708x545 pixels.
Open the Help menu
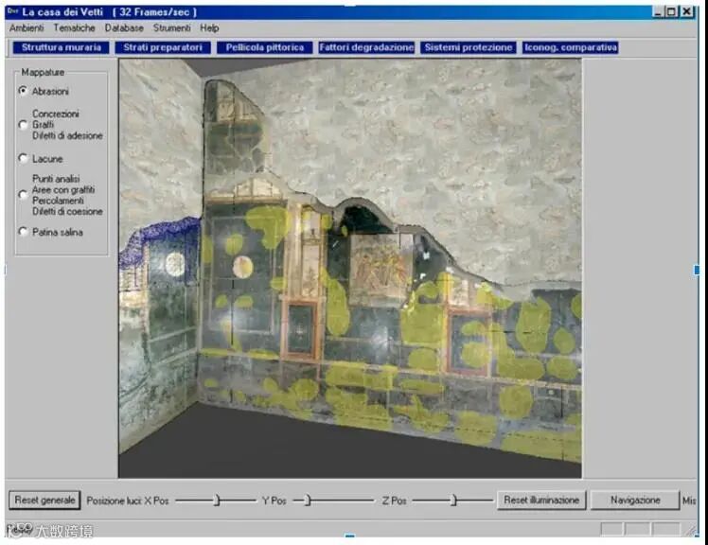[209, 28]
